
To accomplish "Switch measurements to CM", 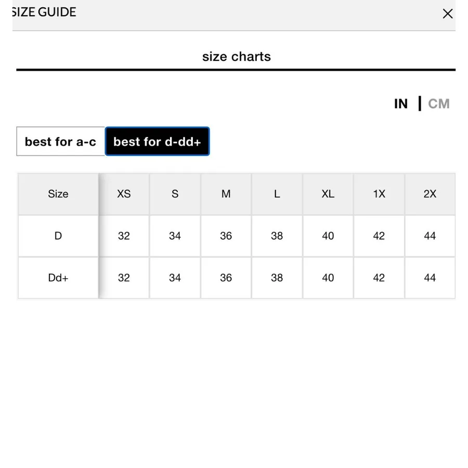I will (x=438, y=104).
